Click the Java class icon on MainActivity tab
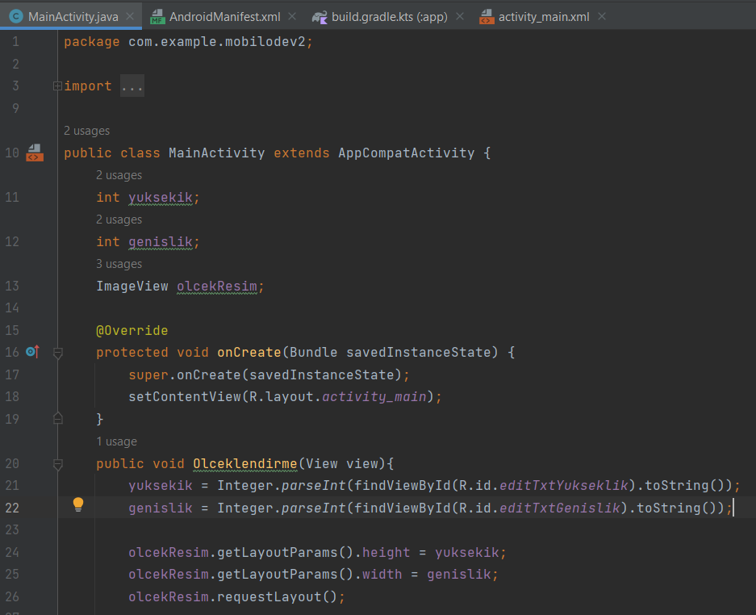The image size is (756, 615). (16, 16)
